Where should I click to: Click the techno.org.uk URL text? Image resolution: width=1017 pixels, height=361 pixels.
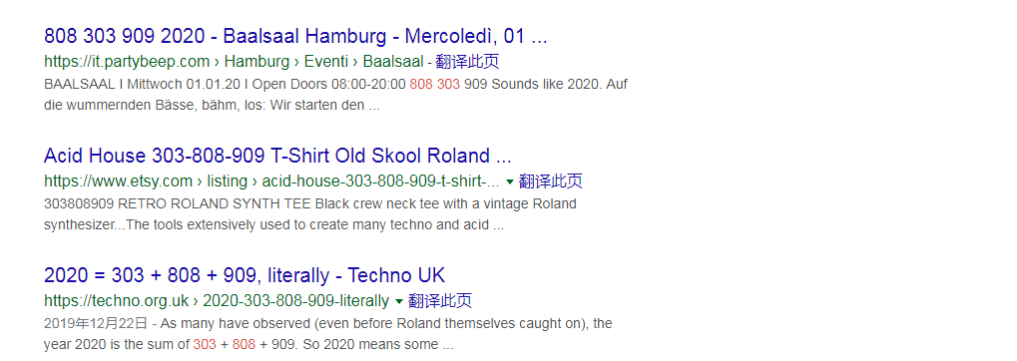click(116, 301)
